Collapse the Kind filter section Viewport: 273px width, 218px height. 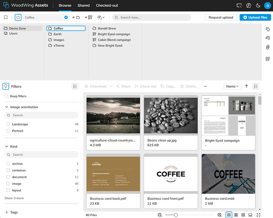click(6, 146)
